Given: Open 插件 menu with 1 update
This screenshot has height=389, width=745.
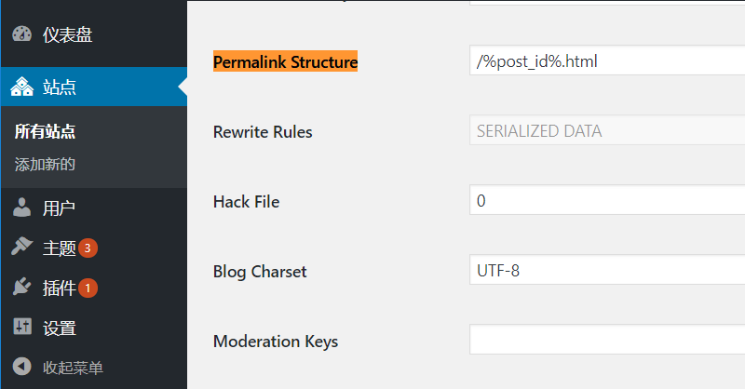Looking at the screenshot, I should tap(60, 288).
